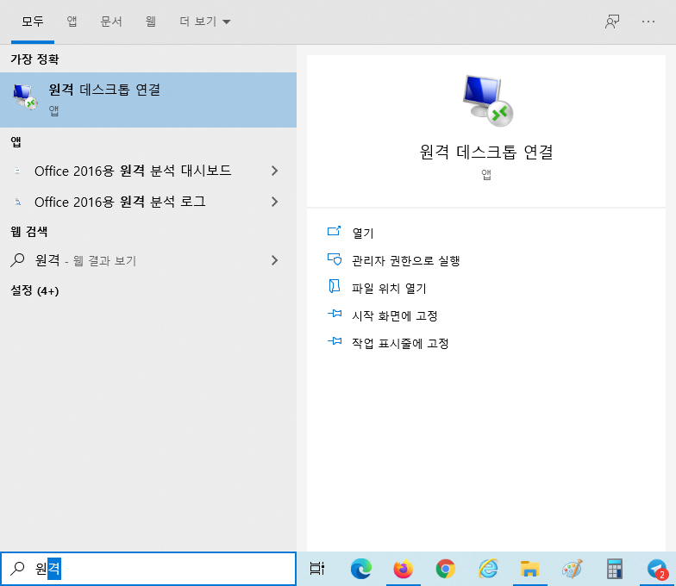Launch Firefox from the taskbar

click(404, 569)
